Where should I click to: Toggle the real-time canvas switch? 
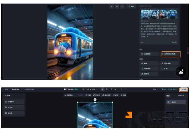(65, 89)
